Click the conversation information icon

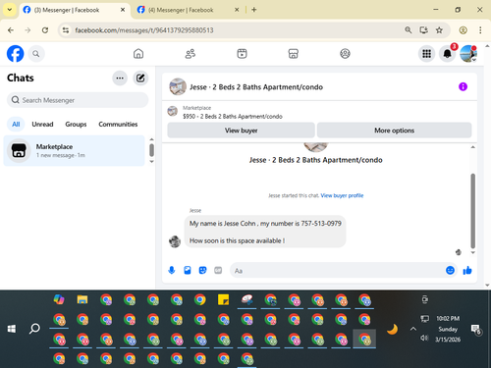(463, 86)
